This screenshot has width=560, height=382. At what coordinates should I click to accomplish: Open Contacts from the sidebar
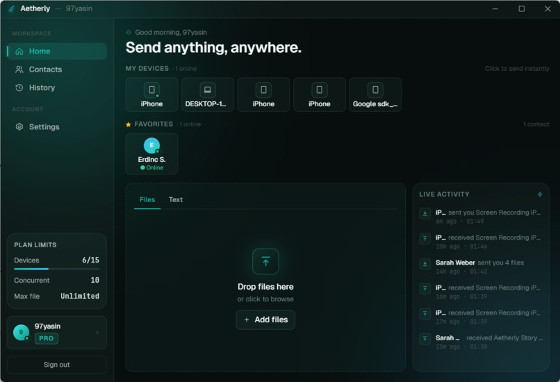[57, 69]
